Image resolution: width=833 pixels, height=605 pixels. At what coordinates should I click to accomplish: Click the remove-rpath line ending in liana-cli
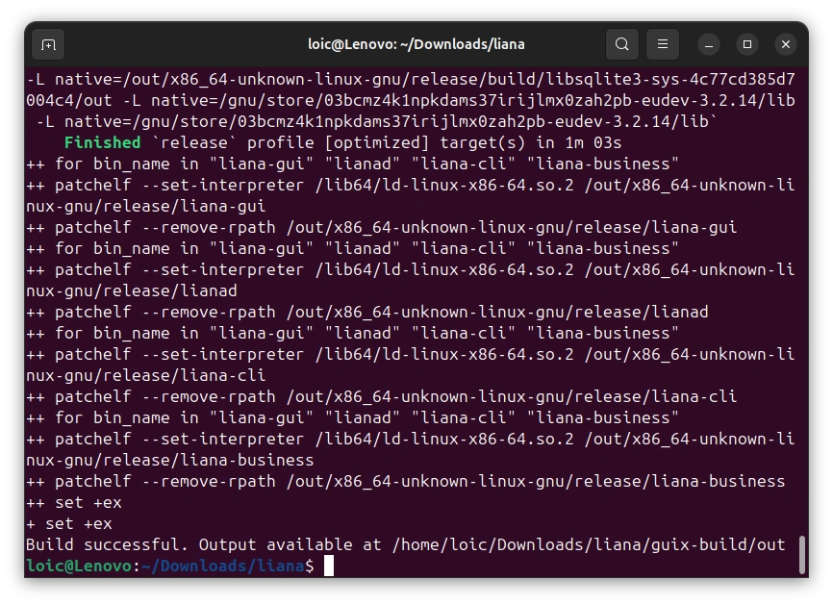382,397
